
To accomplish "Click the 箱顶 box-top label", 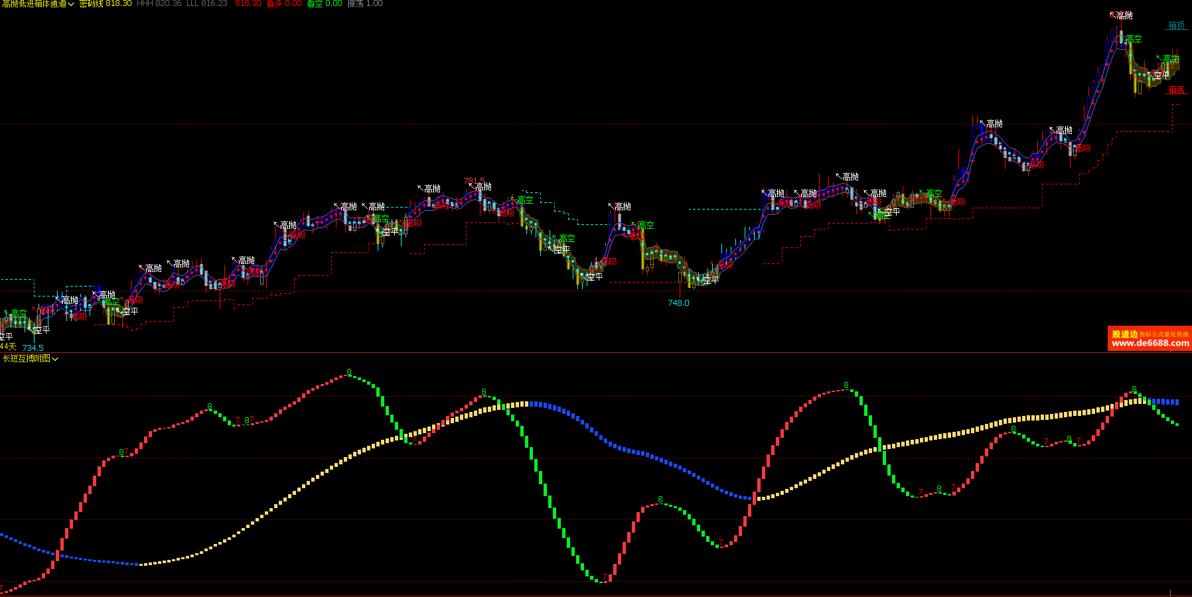I will [1176, 25].
